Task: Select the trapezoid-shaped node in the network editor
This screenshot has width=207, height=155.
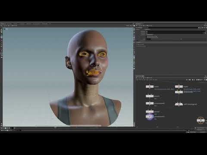Action: click(x=179, y=104)
